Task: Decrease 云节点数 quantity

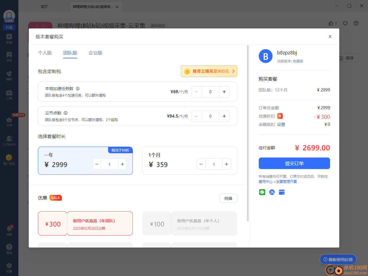Action: coord(196,116)
